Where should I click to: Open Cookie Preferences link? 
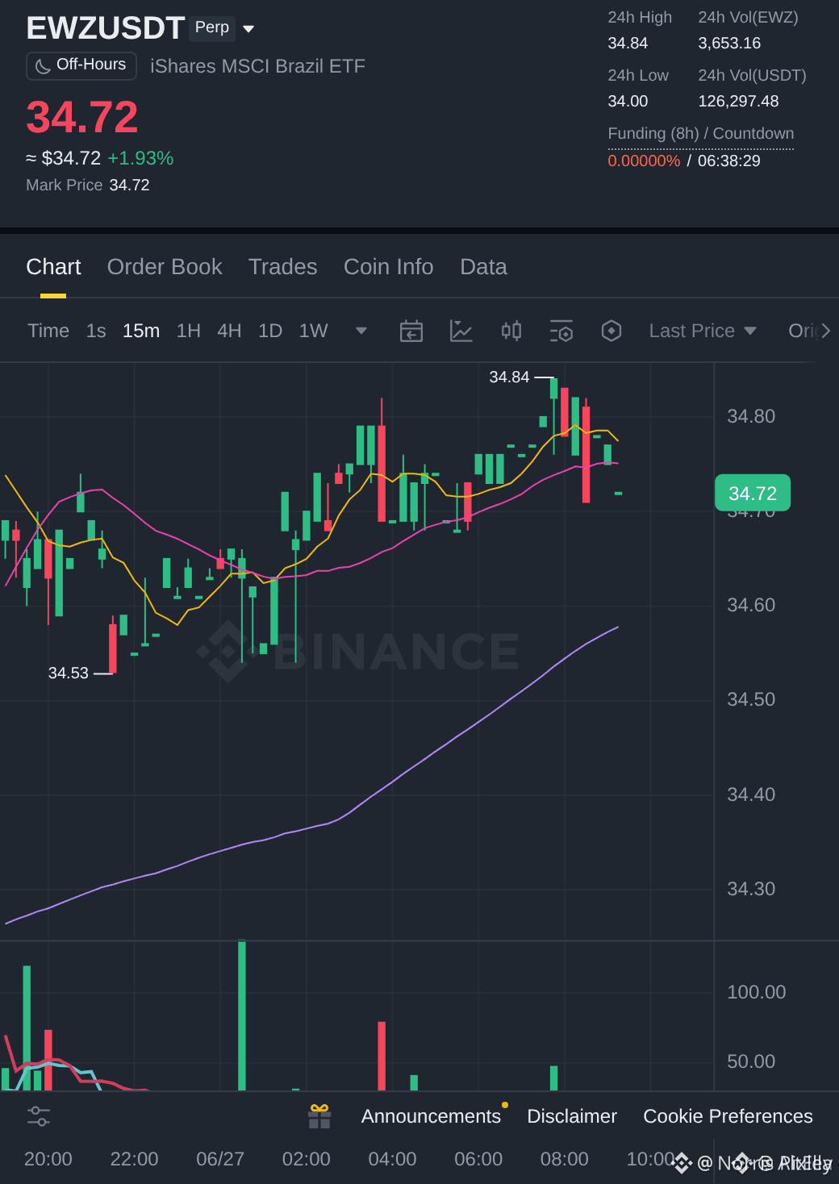(x=728, y=1116)
